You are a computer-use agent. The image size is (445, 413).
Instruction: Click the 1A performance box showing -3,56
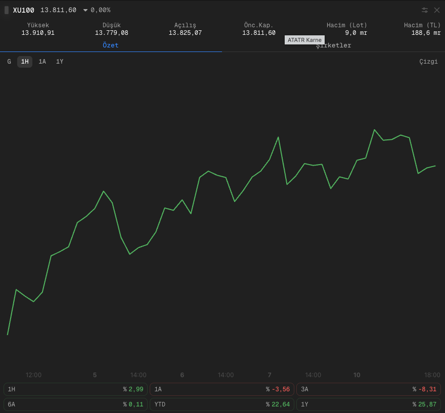(x=222, y=389)
